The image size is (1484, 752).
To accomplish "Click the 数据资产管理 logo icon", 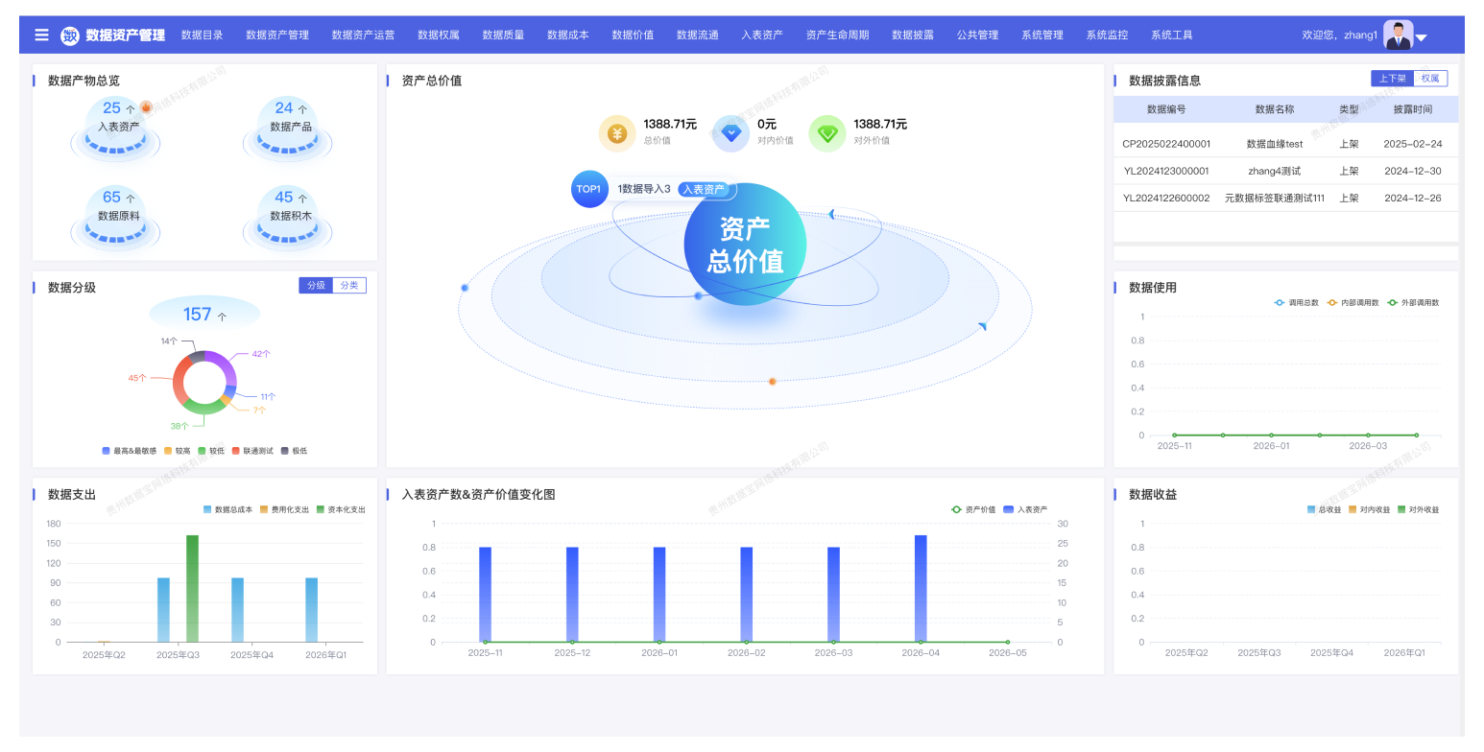I will tap(70, 35).
